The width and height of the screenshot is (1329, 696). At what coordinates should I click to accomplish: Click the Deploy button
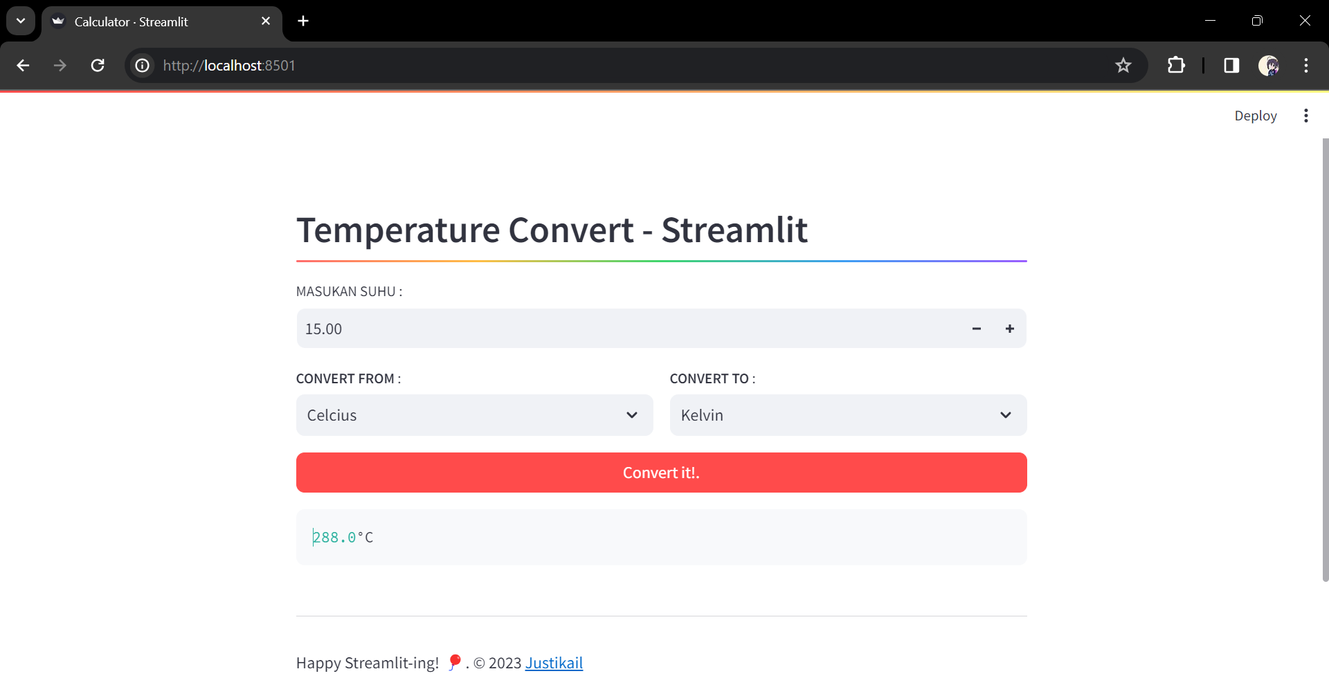[1256, 116]
